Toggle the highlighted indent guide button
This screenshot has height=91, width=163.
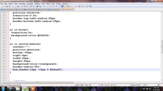[62, 6]
